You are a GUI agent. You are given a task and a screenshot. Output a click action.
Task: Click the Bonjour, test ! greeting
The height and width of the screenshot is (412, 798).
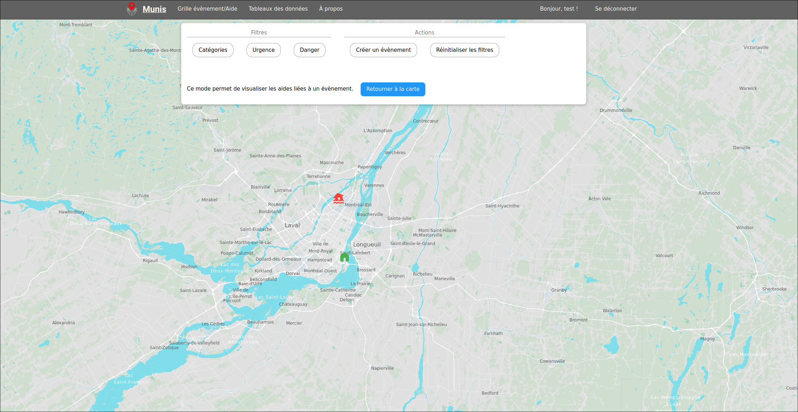559,9
